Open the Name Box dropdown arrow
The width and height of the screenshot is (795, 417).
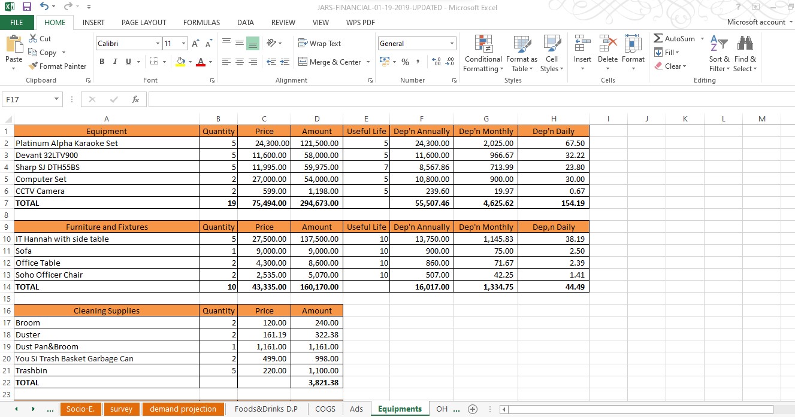coord(57,100)
